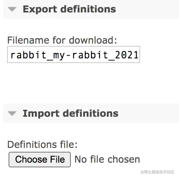Click the word Import in section heading
Image resolution: width=179 pixels, height=179 pixels.
41,114
